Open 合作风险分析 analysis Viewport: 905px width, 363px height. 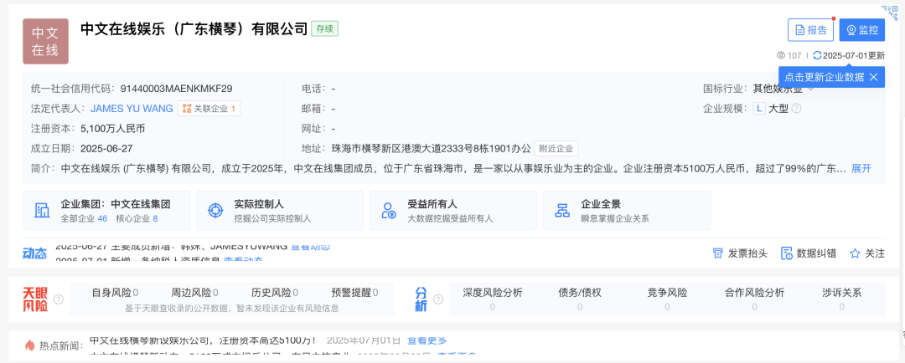click(754, 299)
